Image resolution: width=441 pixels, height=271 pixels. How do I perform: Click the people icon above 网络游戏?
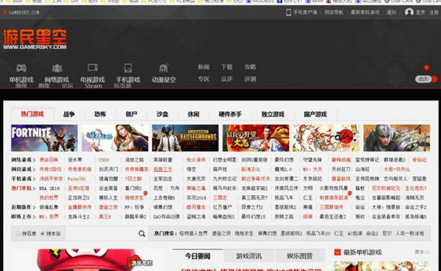(x=57, y=68)
